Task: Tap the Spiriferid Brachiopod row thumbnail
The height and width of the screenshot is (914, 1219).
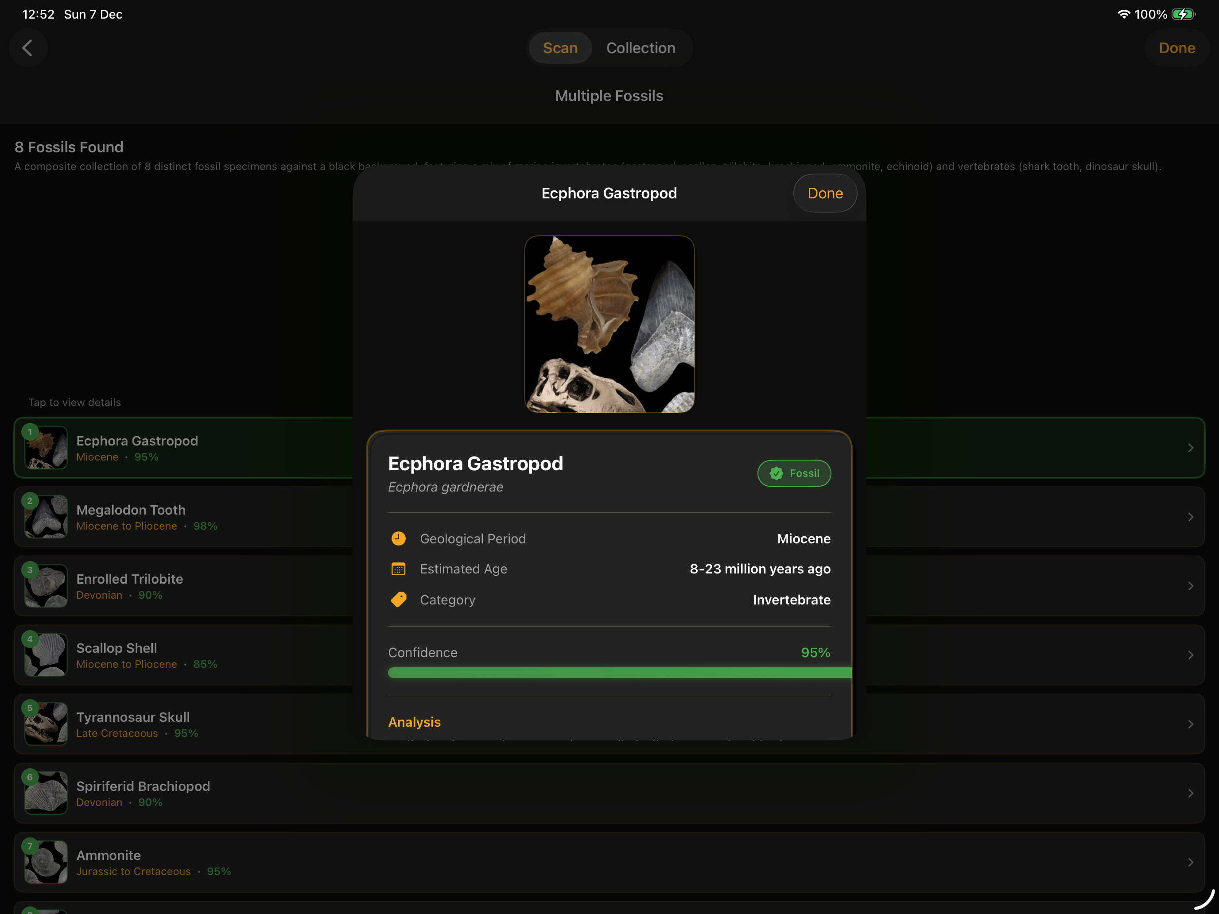Action: coord(47,794)
